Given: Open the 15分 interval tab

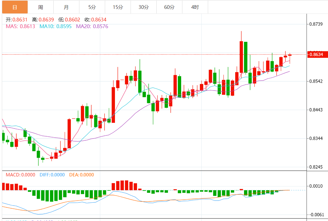Looking at the screenshot, I should (x=118, y=7).
